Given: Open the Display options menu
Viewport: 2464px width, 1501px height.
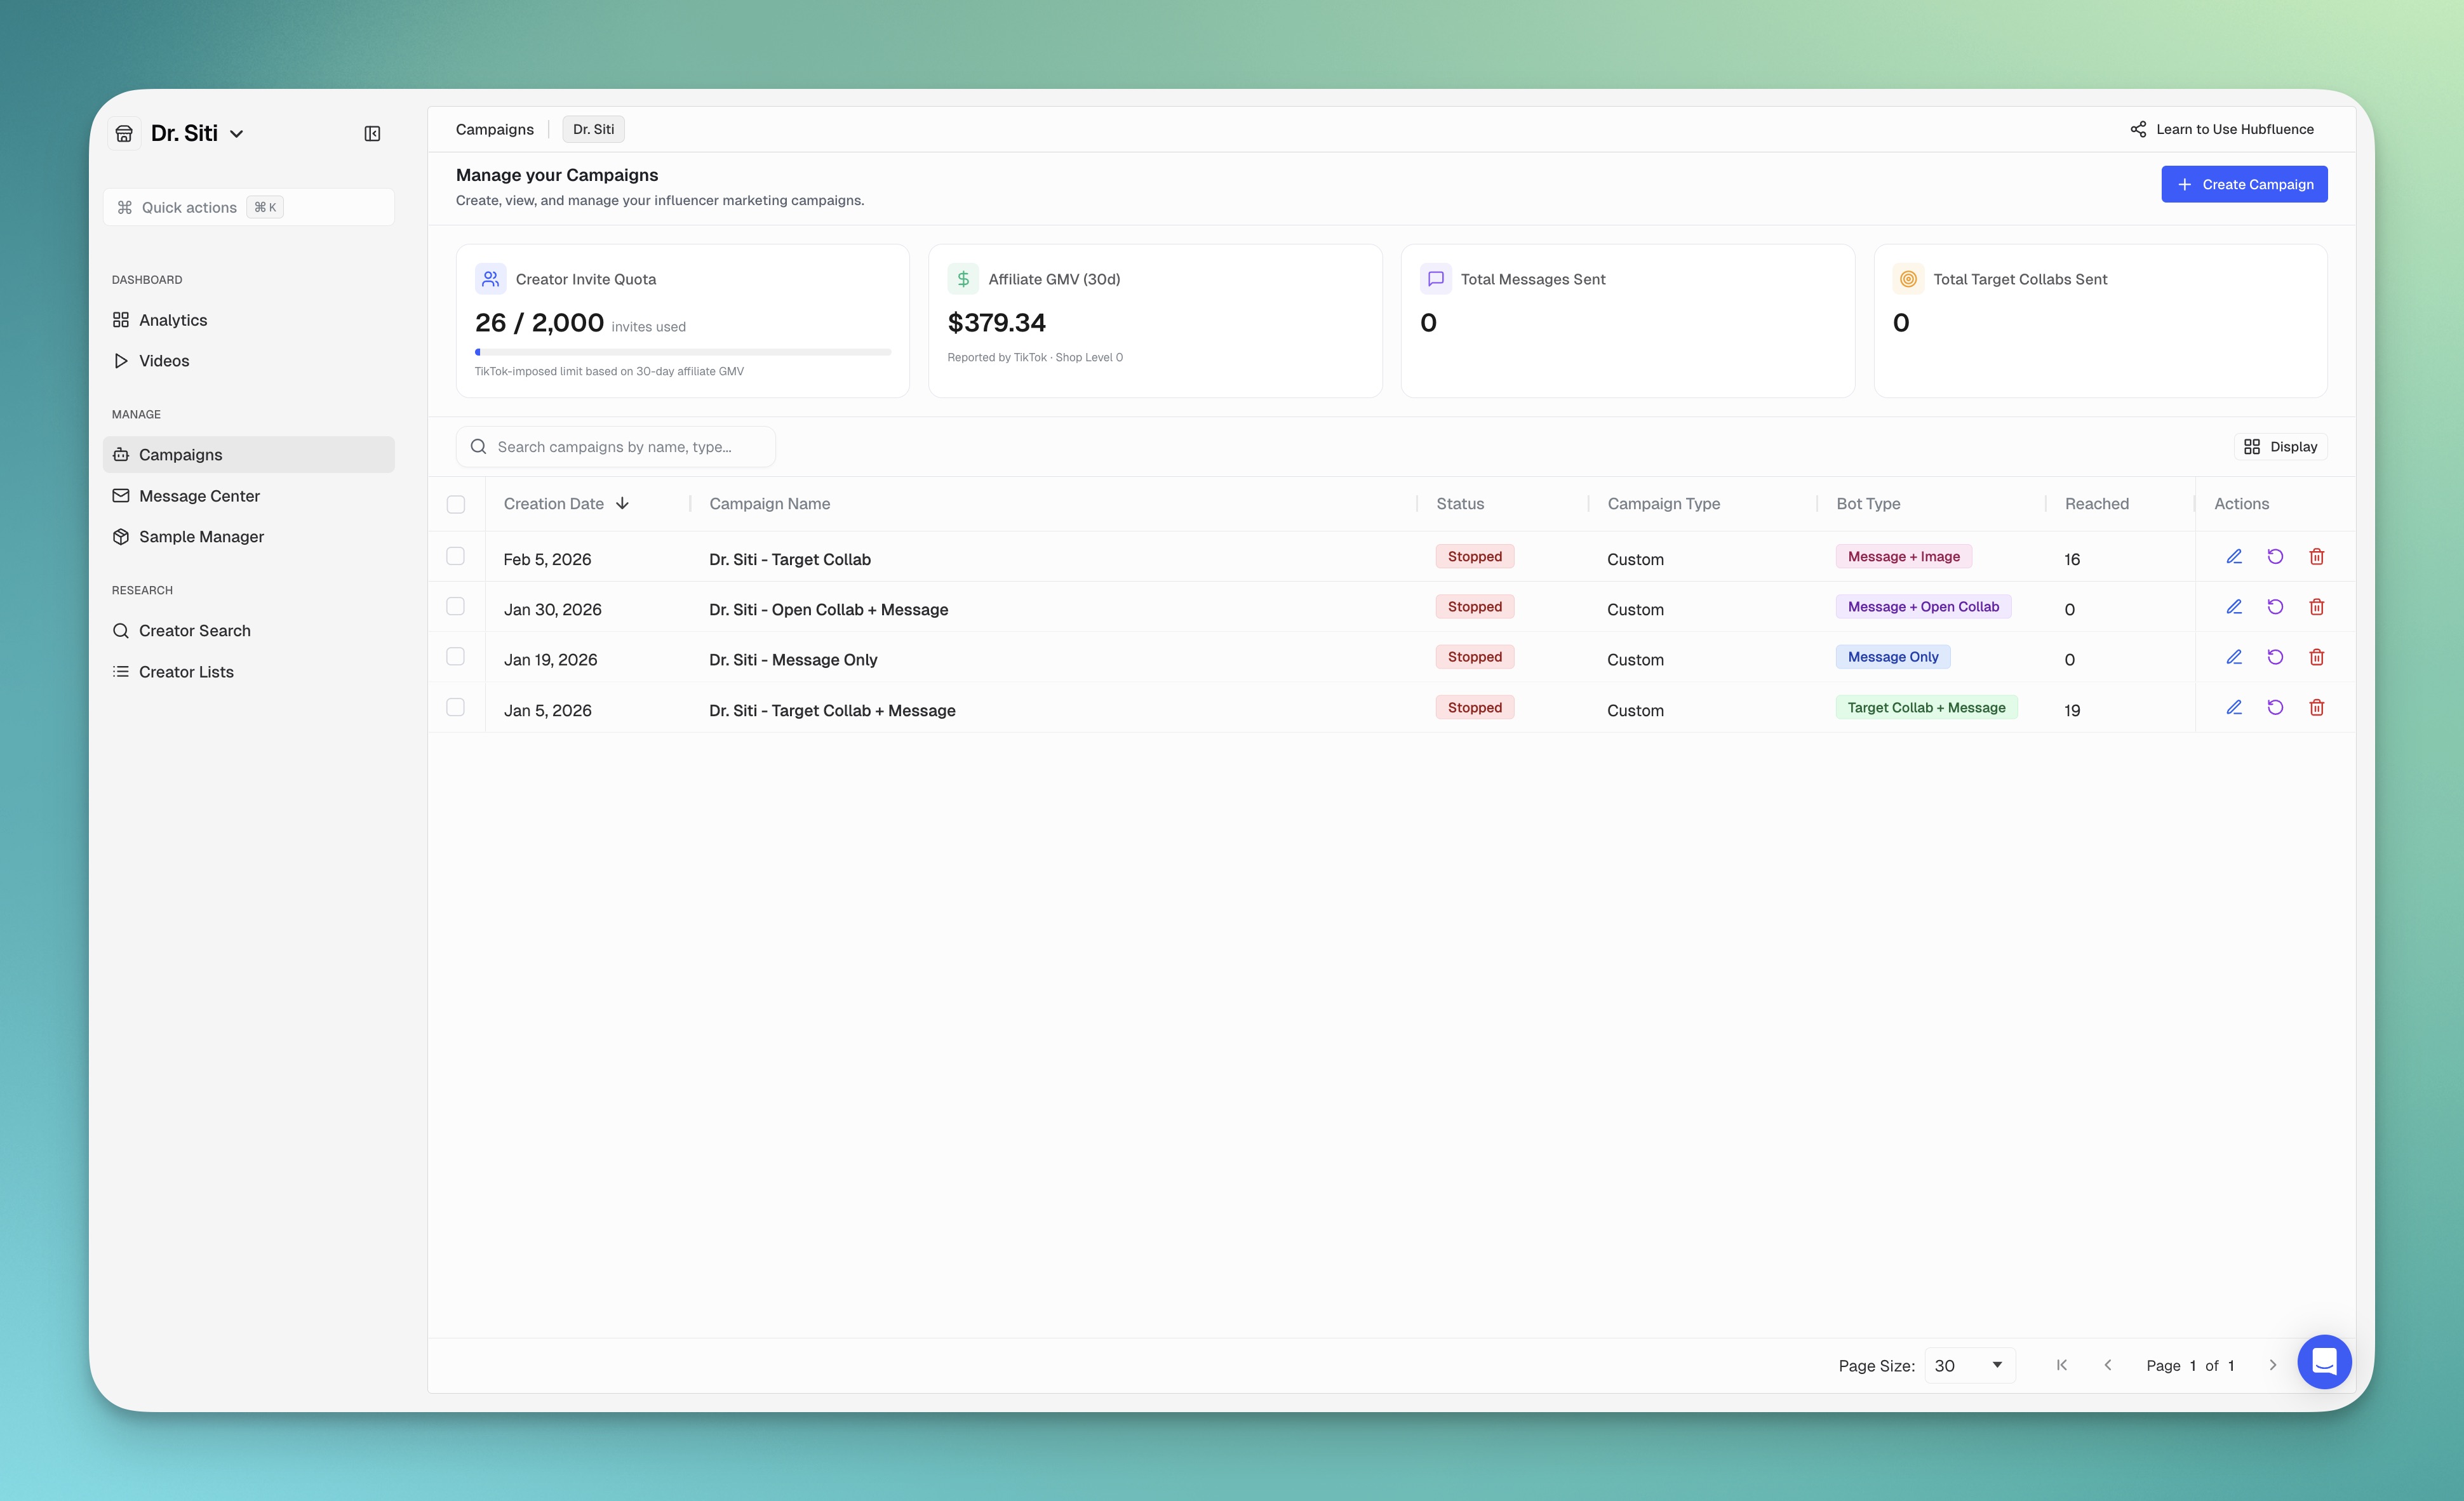Looking at the screenshot, I should 2281,446.
